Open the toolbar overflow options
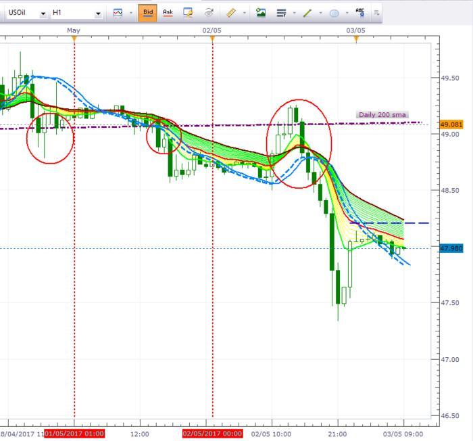473x441 pixels. (376, 13)
